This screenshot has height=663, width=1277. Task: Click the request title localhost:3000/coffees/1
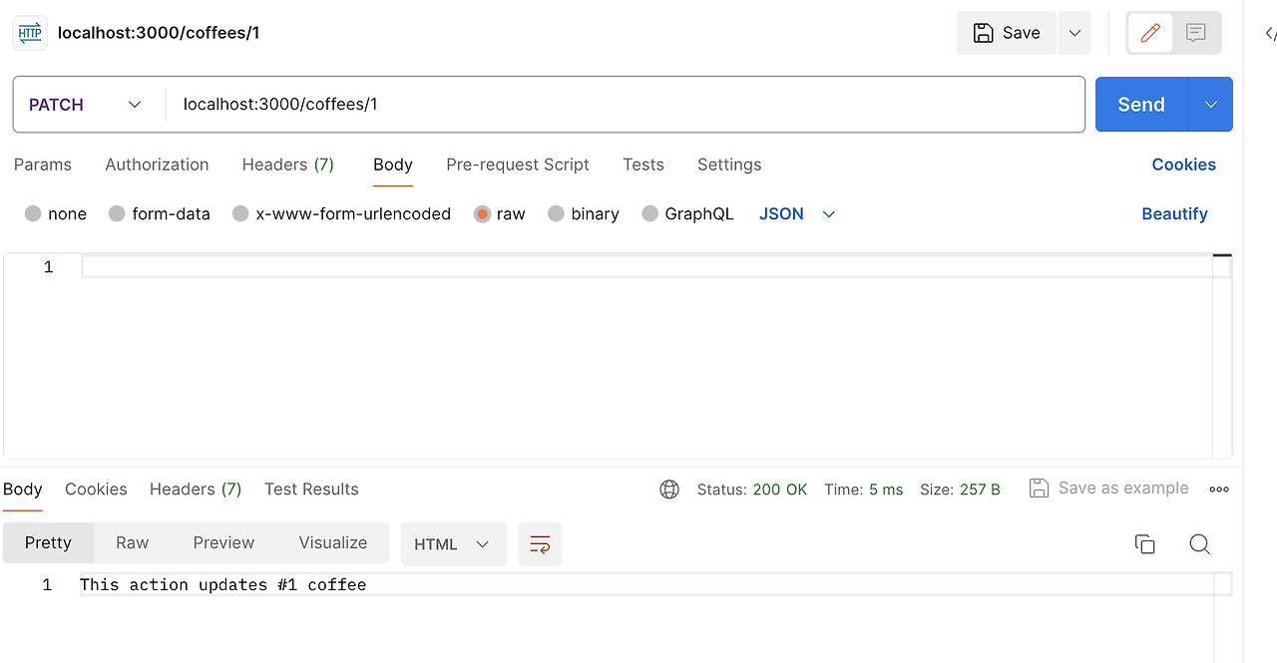point(159,33)
